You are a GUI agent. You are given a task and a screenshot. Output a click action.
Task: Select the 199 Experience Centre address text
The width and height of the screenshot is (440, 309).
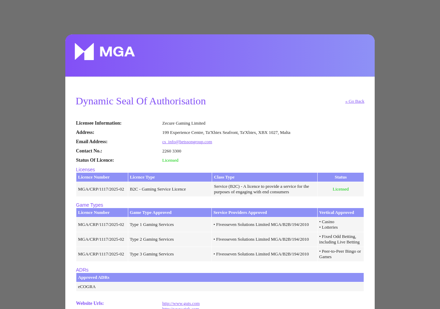[226, 133]
